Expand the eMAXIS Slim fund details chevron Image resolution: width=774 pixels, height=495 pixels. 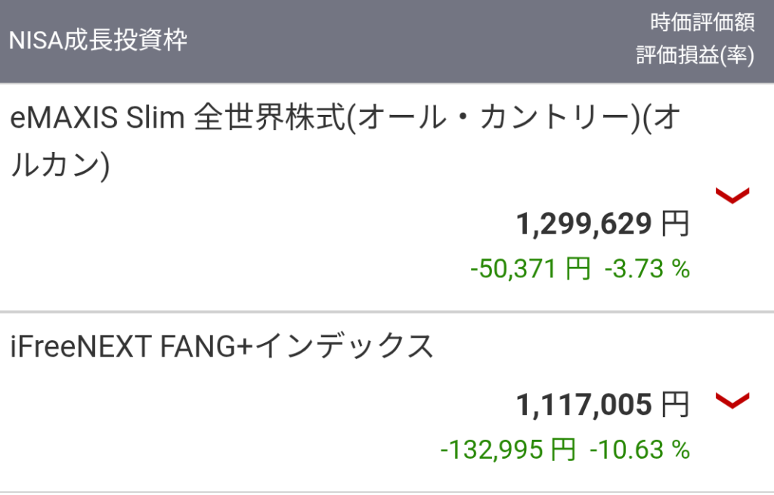point(732,196)
